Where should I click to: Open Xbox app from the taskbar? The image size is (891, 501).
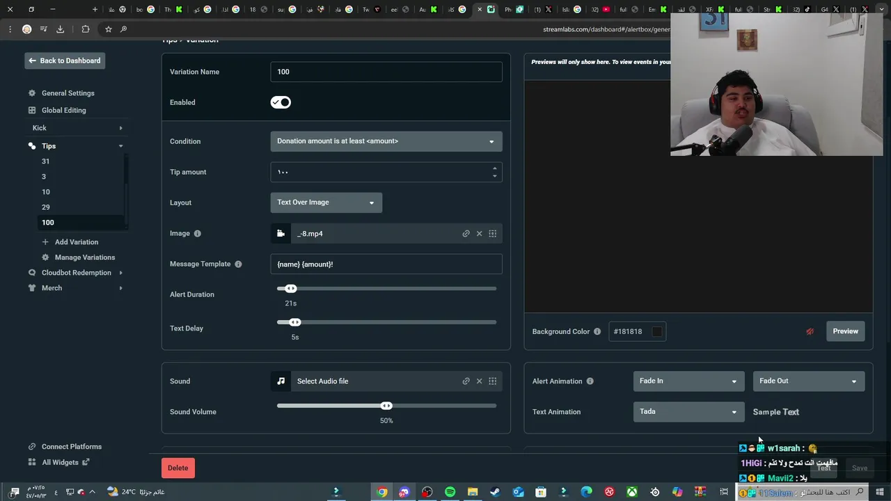pyautogui.click(x=632, y=492)
